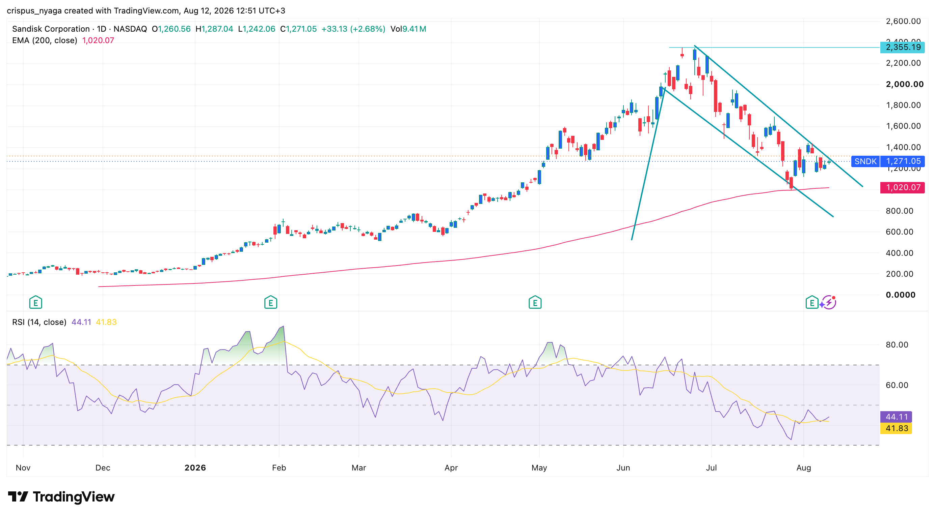Image resolution: width=935 pixels, height=517 pixels.
Task: Click the 800.00 price axis tick
Action: (900, 211)
